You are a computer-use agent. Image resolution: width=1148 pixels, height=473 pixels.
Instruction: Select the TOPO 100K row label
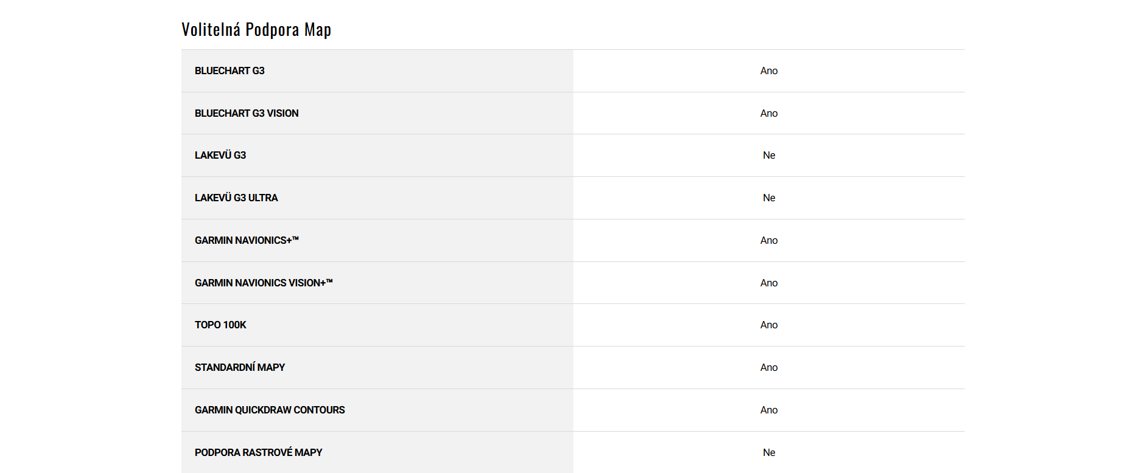pyautogui.click(x=220, y=325)
